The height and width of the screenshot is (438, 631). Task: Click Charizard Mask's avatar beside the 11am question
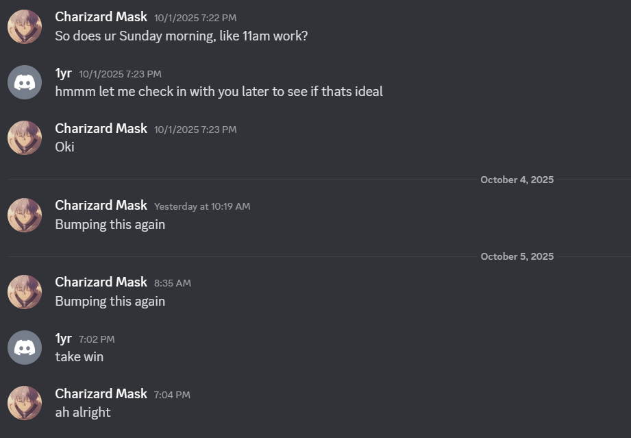tap(25, 27)
